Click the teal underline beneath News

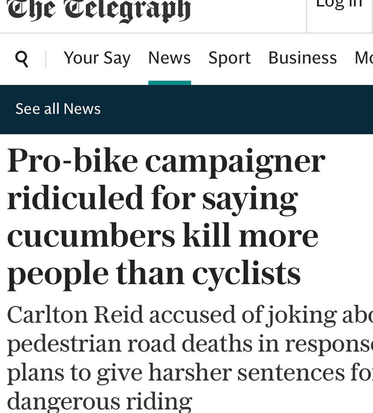(170, 83)
